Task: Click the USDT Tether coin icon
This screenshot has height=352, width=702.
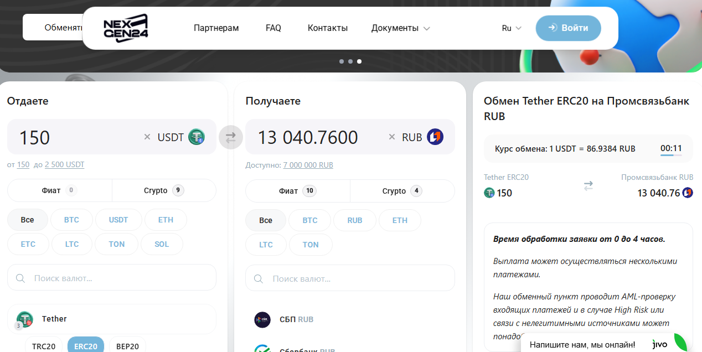Action: pyautogui.click(x=197, y=137)
